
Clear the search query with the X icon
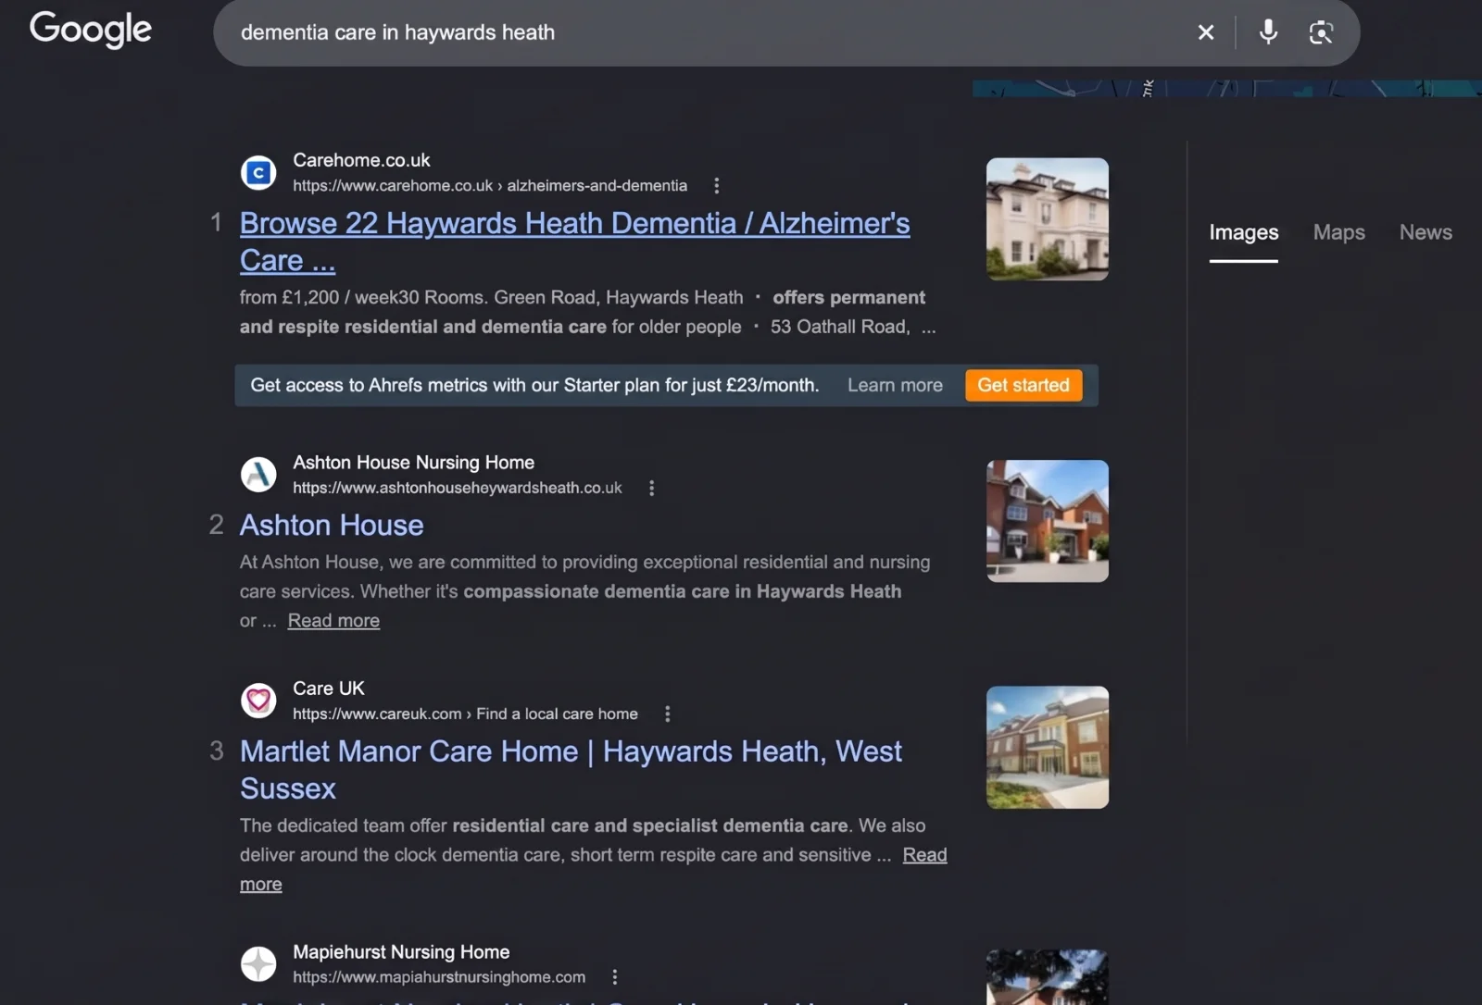1206,32
